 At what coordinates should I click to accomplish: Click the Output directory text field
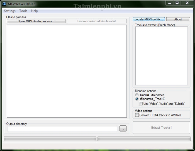62,129
